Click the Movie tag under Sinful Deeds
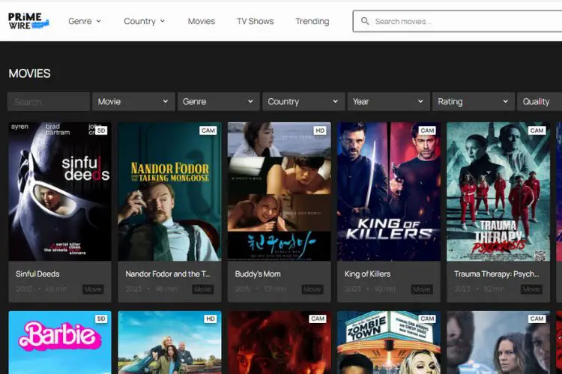The image size is (562, 374). (x=93, y=289)
